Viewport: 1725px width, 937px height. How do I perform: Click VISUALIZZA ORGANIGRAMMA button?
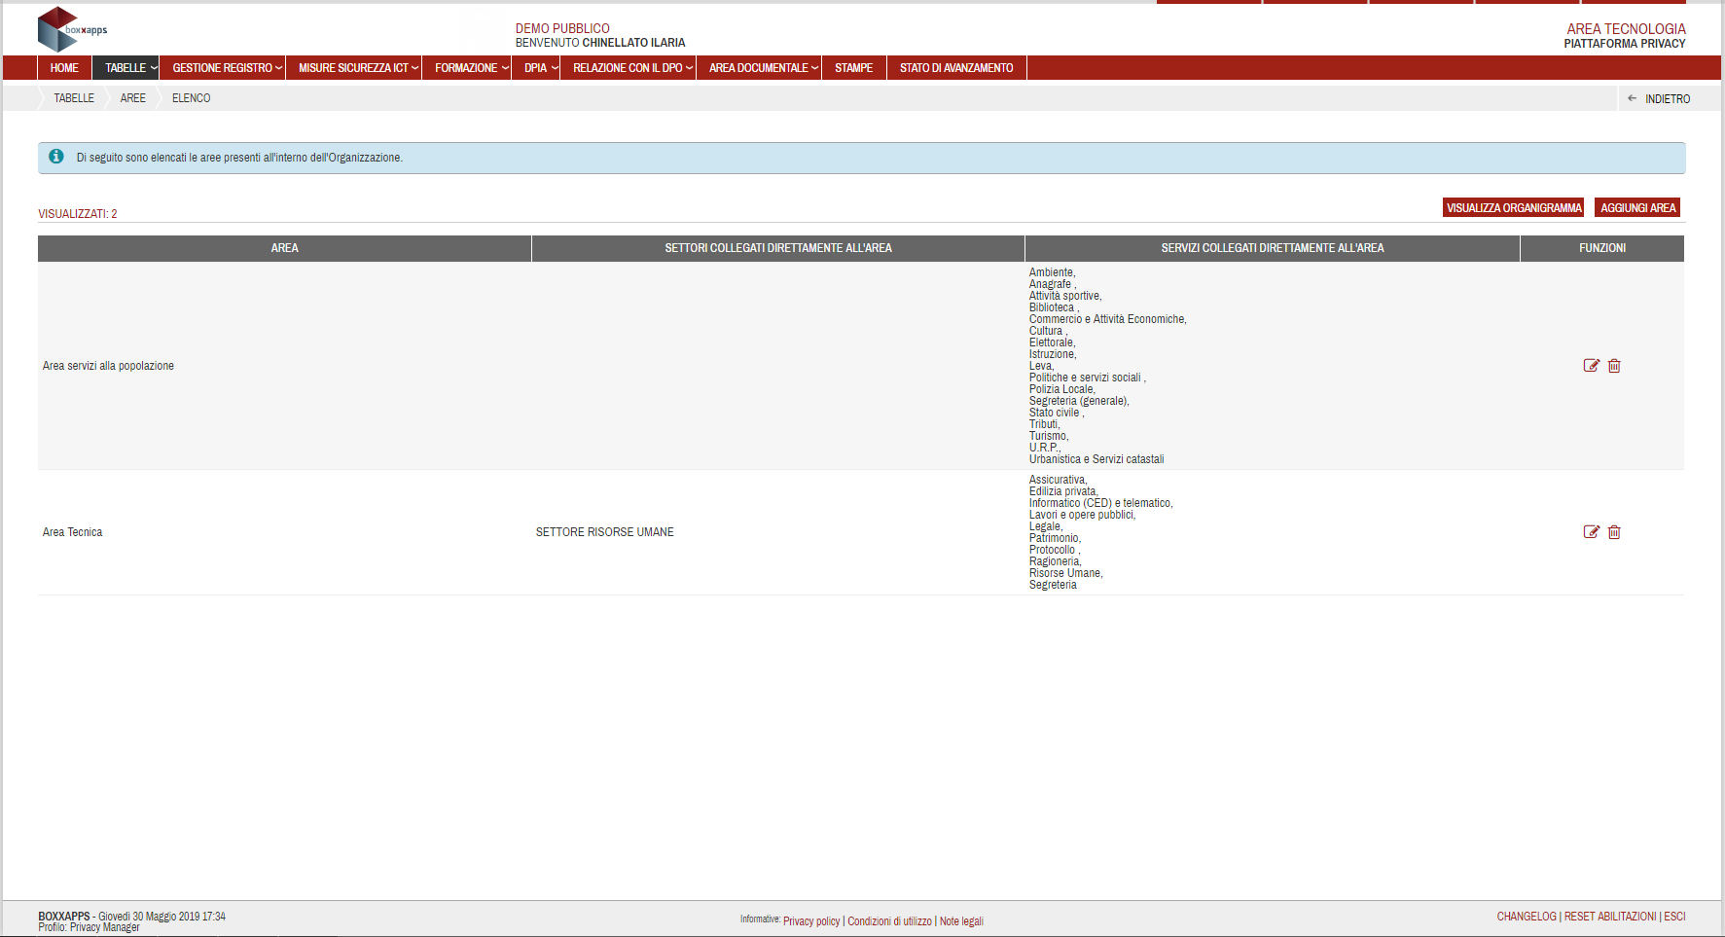tap(1514, 207)
